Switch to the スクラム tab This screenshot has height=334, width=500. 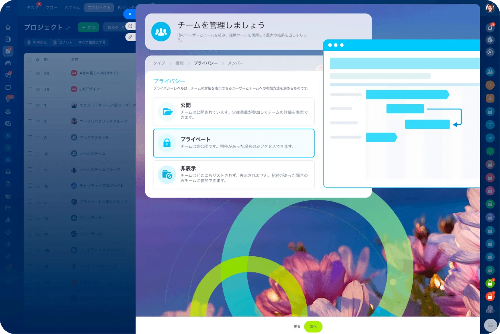(71, 8)
